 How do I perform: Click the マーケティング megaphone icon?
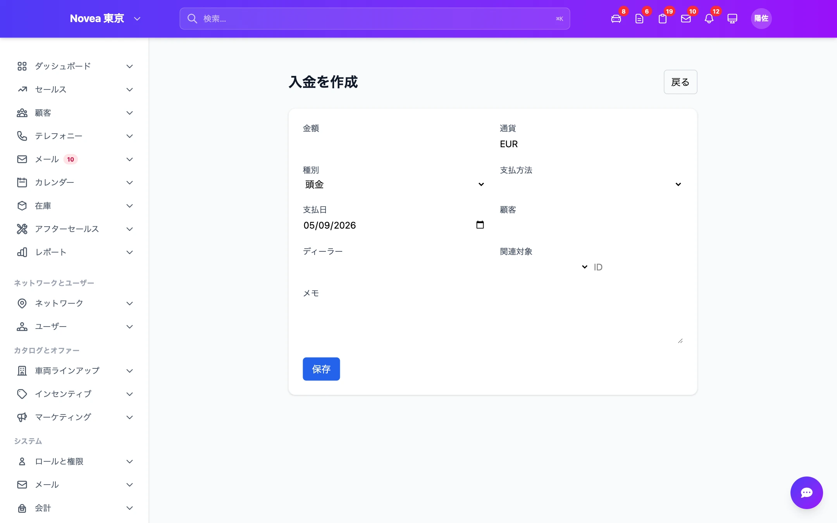22,417
